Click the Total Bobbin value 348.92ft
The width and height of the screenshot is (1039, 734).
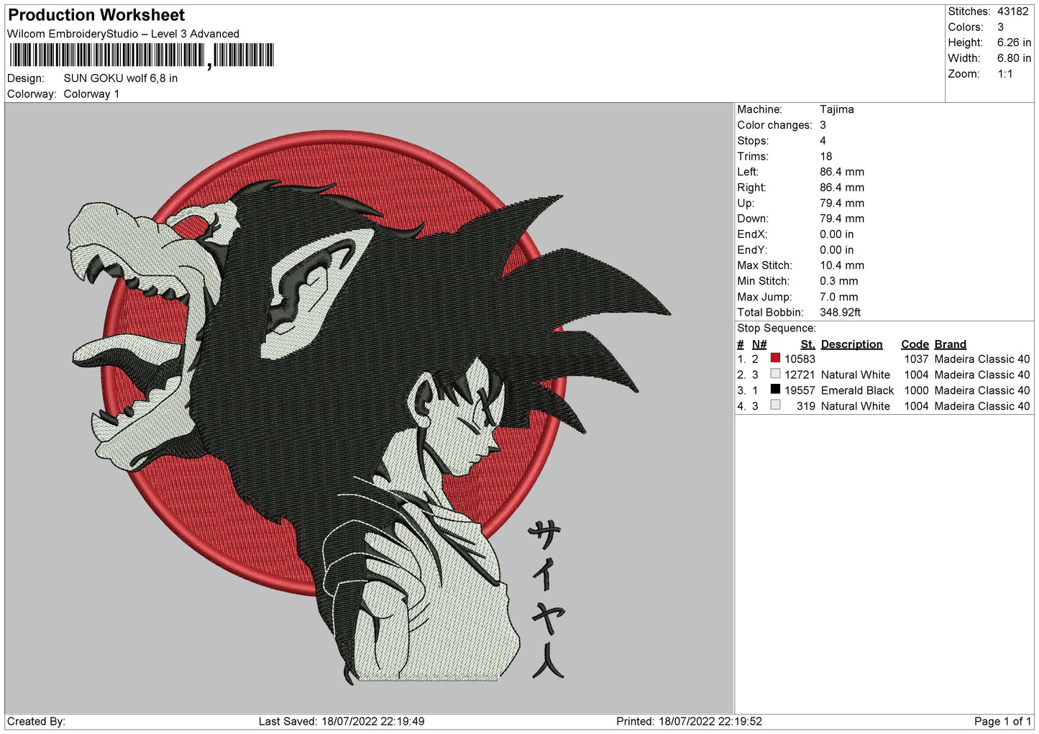[840, 312]
